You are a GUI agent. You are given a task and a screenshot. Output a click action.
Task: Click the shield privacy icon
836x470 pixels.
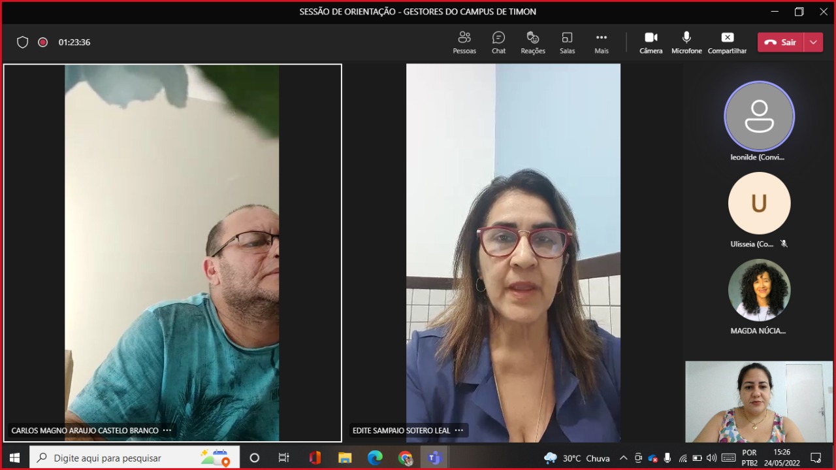click(22, 42)
